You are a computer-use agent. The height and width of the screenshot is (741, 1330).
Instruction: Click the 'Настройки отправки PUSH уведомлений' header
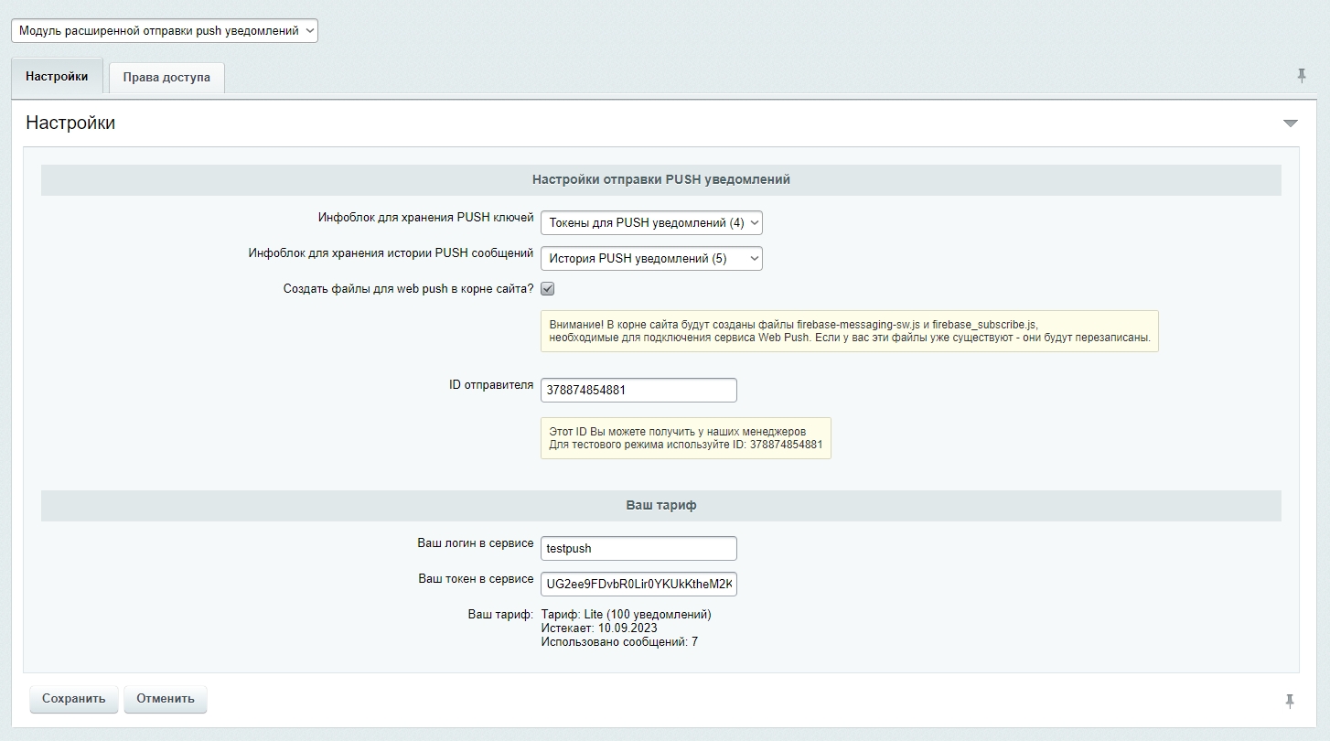coord(660,180)
